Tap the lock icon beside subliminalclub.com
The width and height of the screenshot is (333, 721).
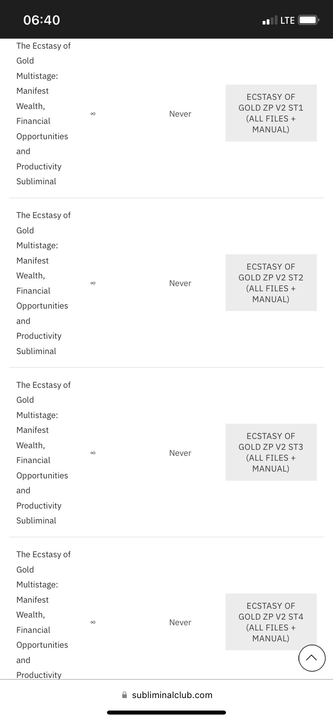click(x=124, y=695)
